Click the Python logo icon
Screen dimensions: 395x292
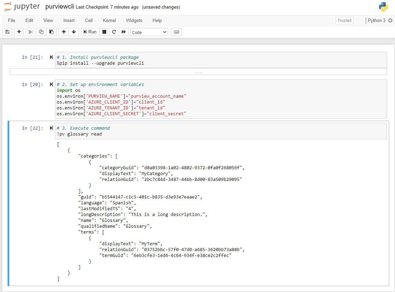pyautogui.click(x=383, y=7)
